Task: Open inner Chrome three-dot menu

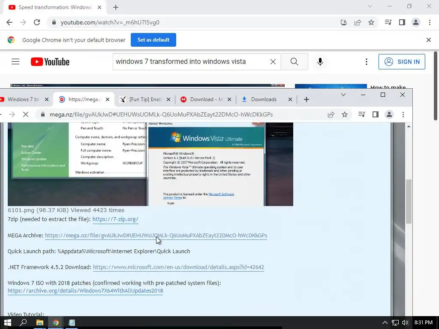Action: point(403,114)
